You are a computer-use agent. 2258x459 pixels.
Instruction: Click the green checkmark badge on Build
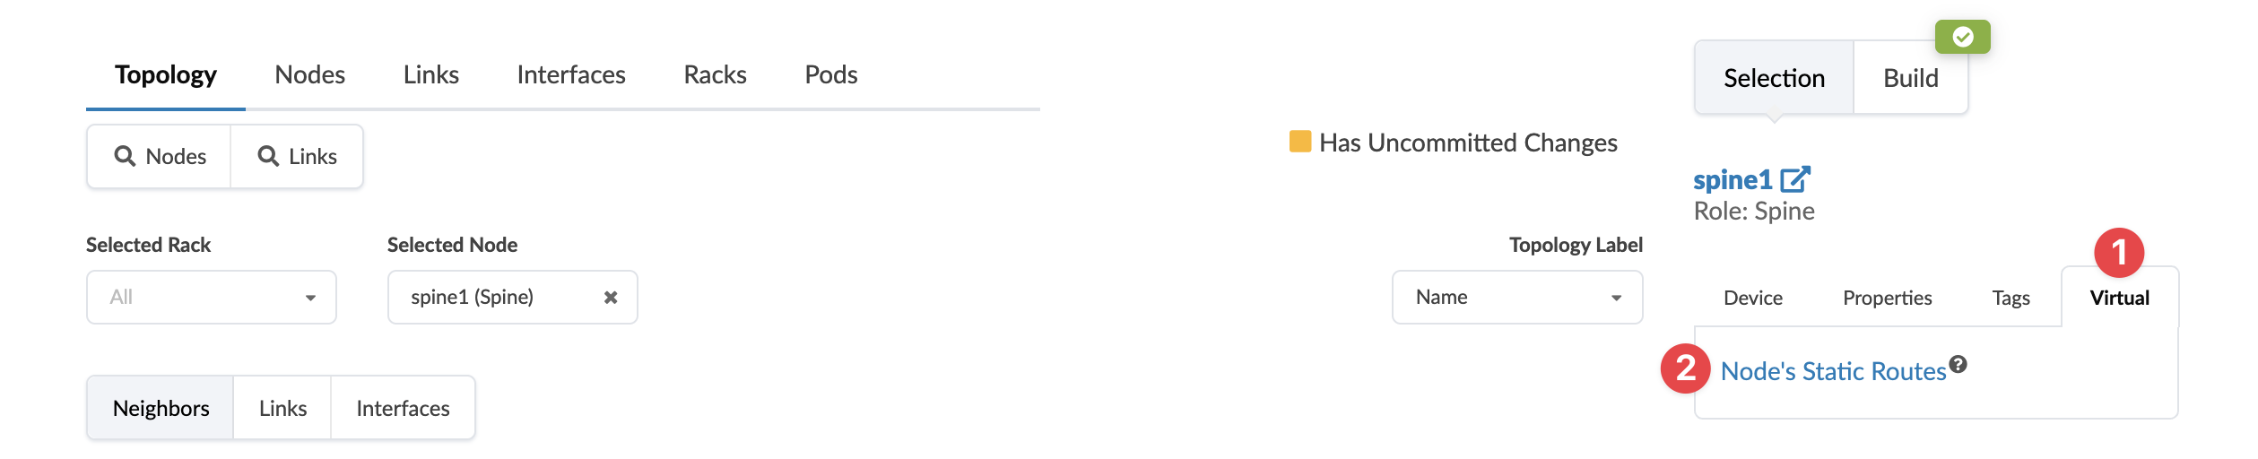[1962, 37]
